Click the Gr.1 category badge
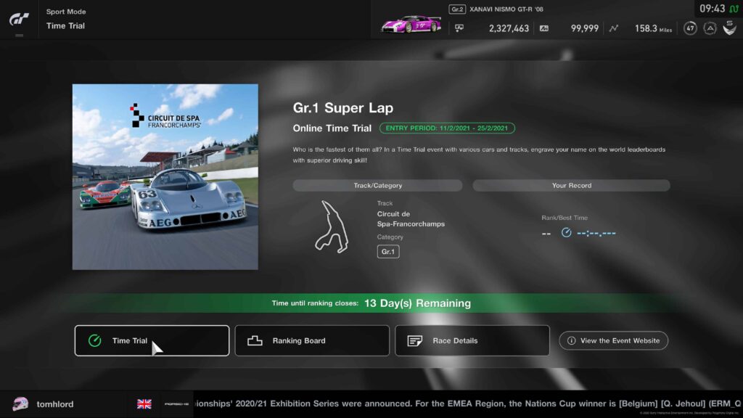The height and width of the screenshot is (418, 743). tap(388, 252)
